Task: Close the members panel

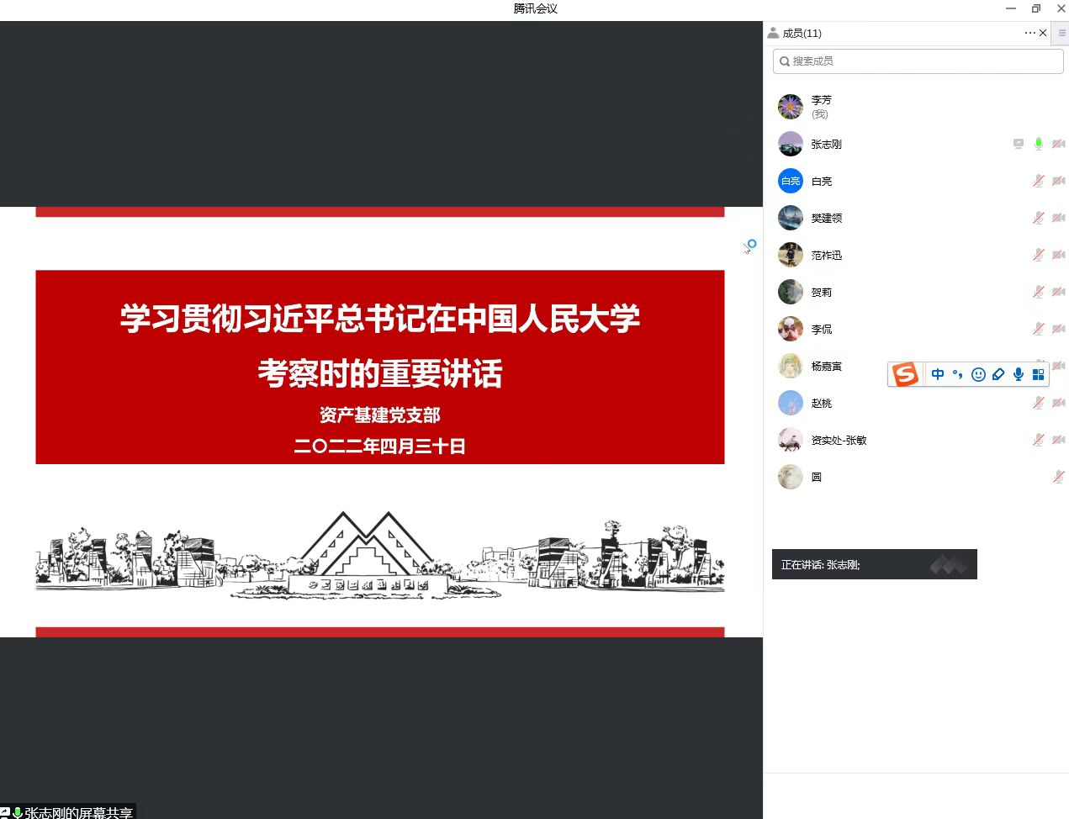Action: (x=1043, y=33)
